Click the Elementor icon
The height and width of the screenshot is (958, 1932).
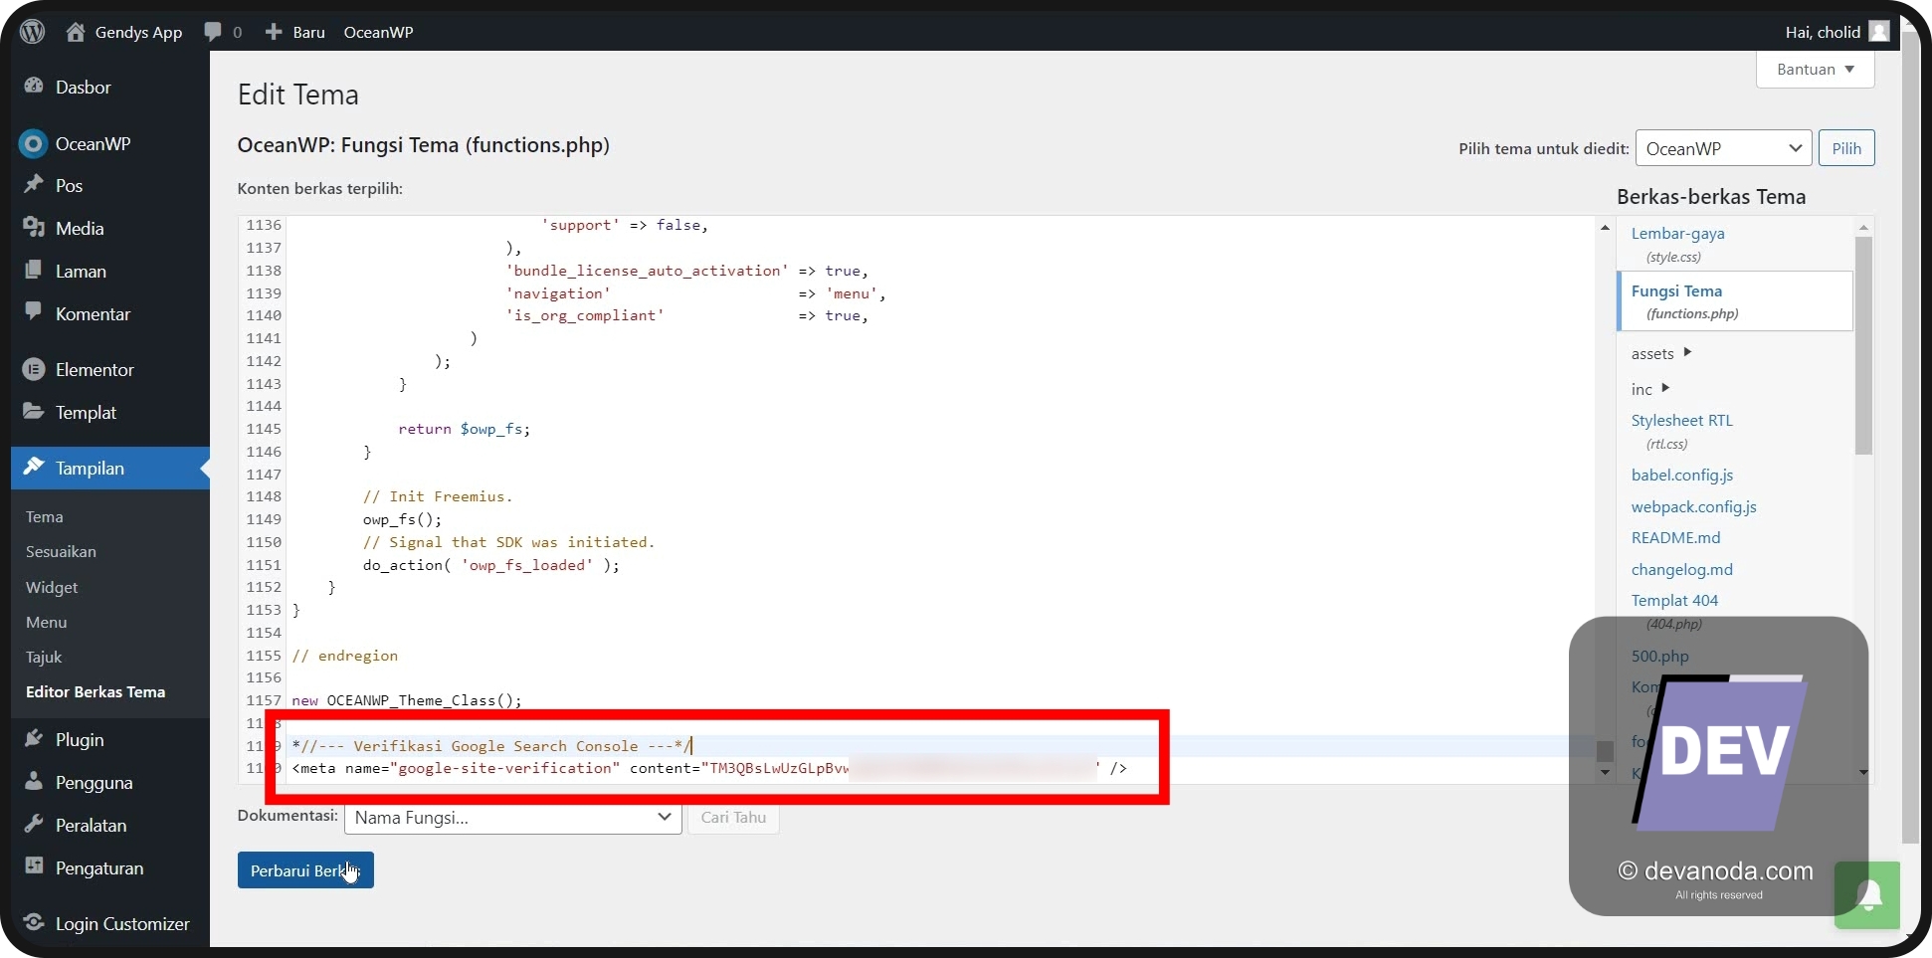click(x=34, y=369)
